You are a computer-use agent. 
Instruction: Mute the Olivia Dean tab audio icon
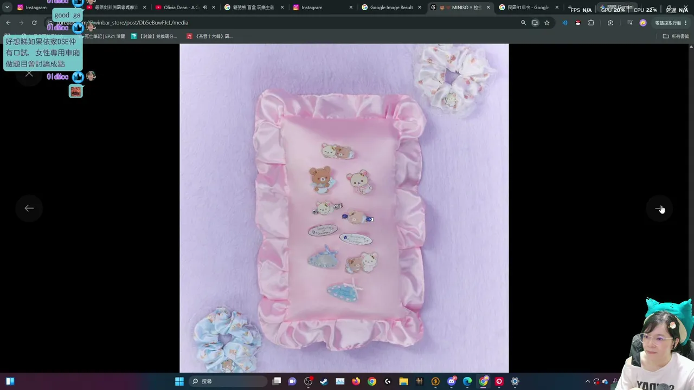[x=205, y=8]
